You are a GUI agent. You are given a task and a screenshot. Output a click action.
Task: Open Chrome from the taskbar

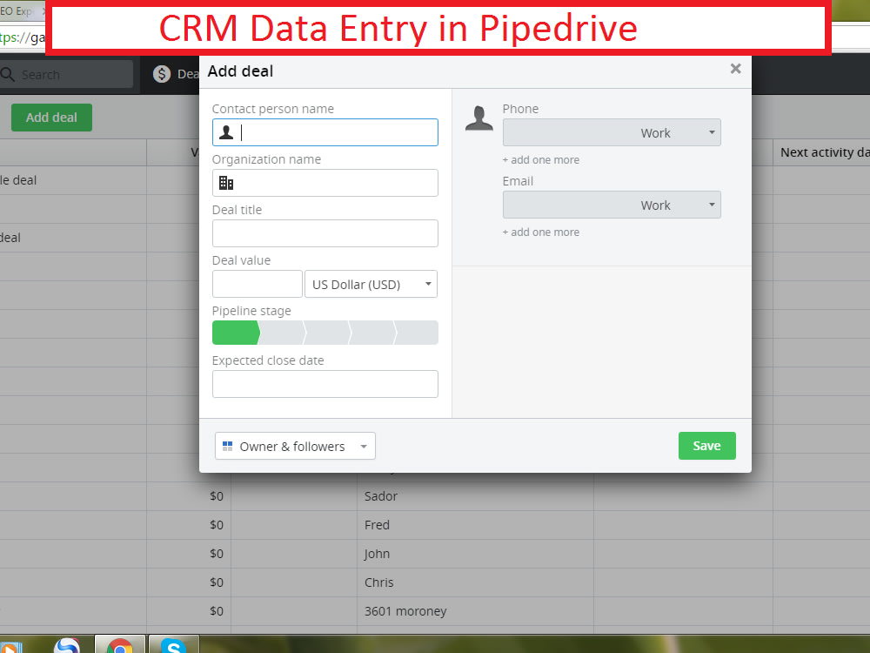[120, 644]
